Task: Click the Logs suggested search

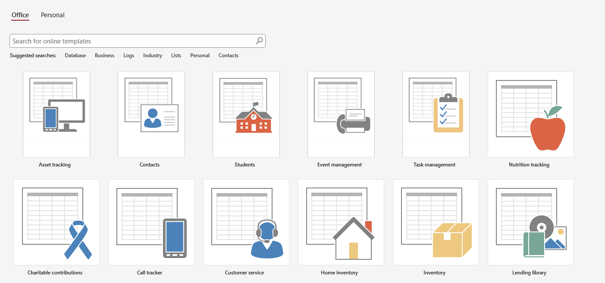Action: (129, 55)
